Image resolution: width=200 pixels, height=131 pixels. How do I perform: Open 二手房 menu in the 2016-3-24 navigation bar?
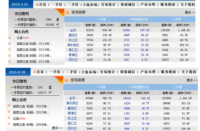(x=74, y=5)
